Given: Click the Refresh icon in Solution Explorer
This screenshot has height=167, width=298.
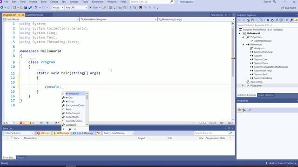Looking at the screenshot, I should click(x=272, y=20).
